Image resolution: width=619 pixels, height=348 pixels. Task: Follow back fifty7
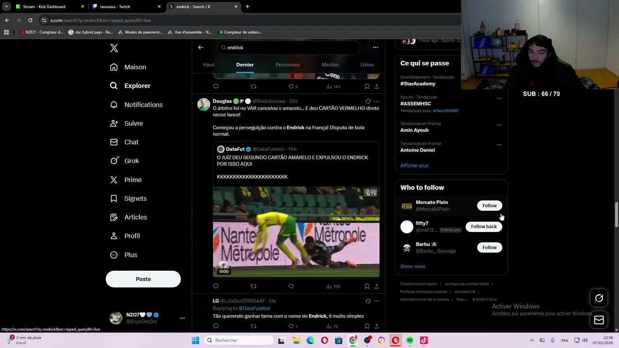[x=484, y=226]
